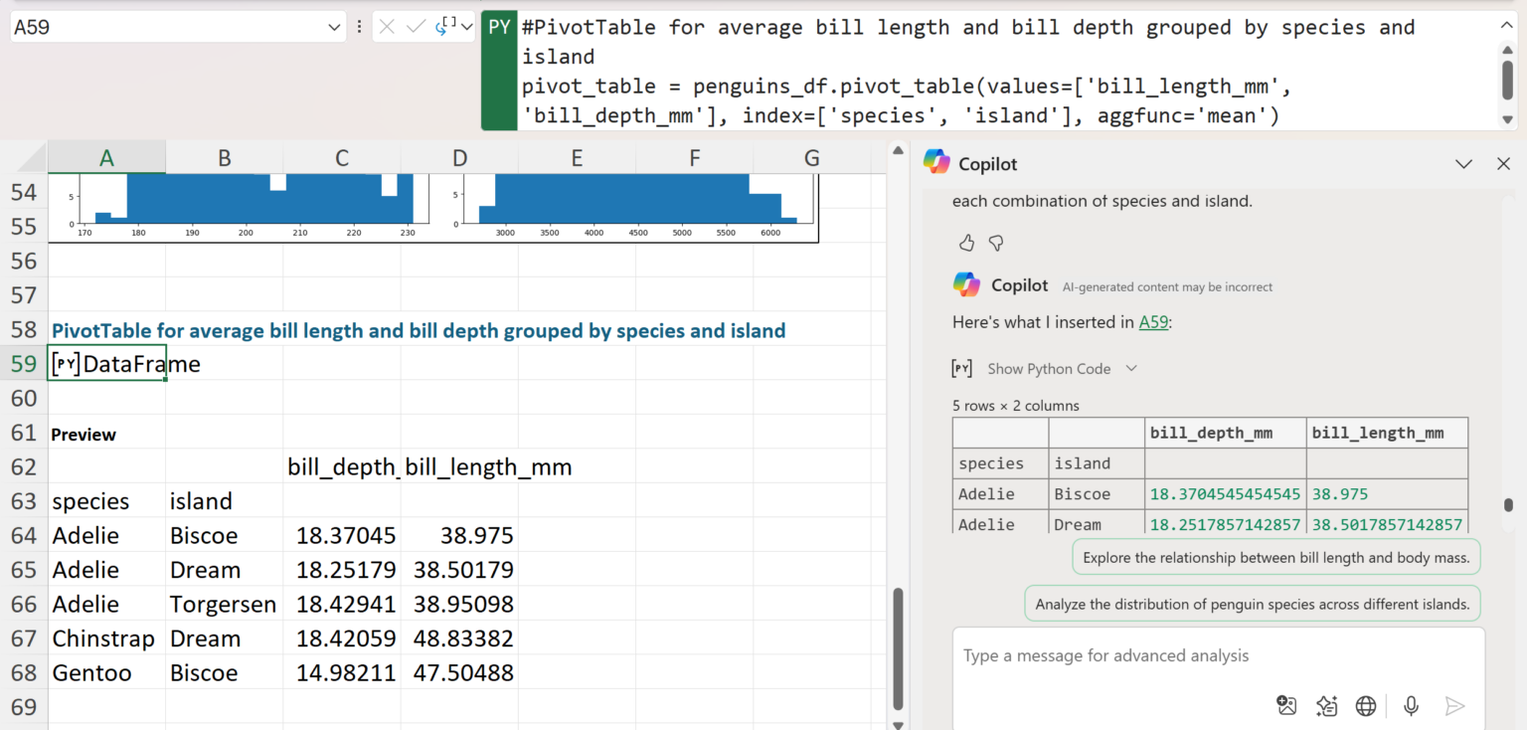Screen dimensions: 1527x730
Task: Open the Copilot prompt suggestions sparkle icon
Action: click(1326, 705)
